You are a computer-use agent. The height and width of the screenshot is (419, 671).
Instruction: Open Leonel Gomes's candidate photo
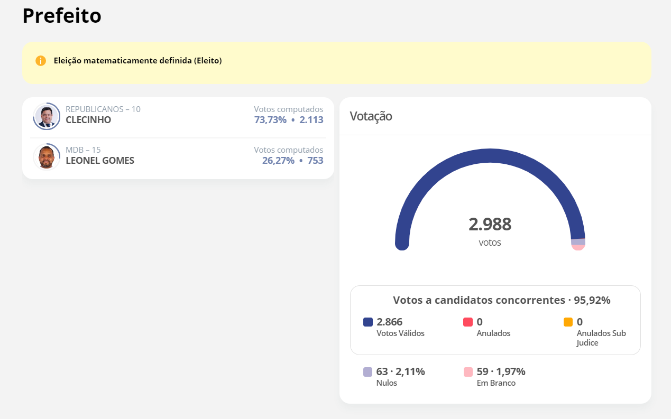click(47, 157)
